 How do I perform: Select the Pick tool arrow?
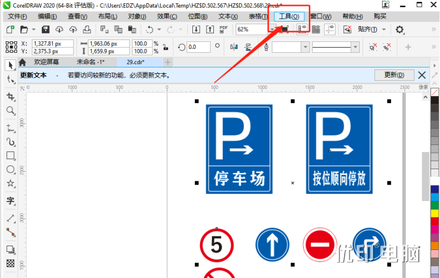tap(10, 66)
